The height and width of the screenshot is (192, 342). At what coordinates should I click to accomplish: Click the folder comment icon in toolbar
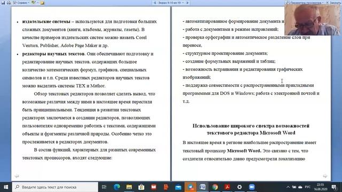coord(42,3)
